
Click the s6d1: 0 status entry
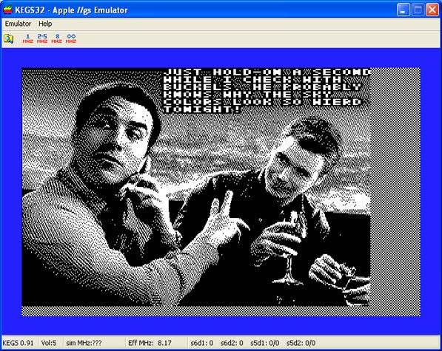coord(202,343)
